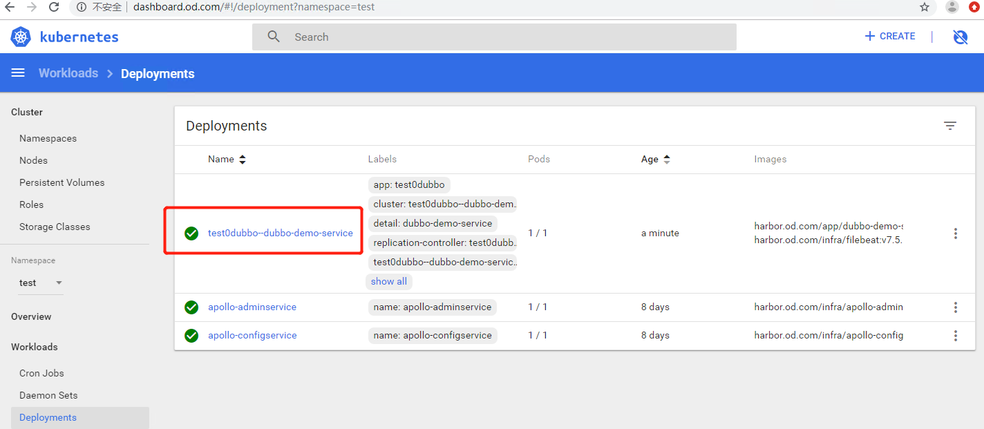Select Nodes in Cluster sidebar
The height and width of the screenshot is (429, 984).
[x=33, y=160]
